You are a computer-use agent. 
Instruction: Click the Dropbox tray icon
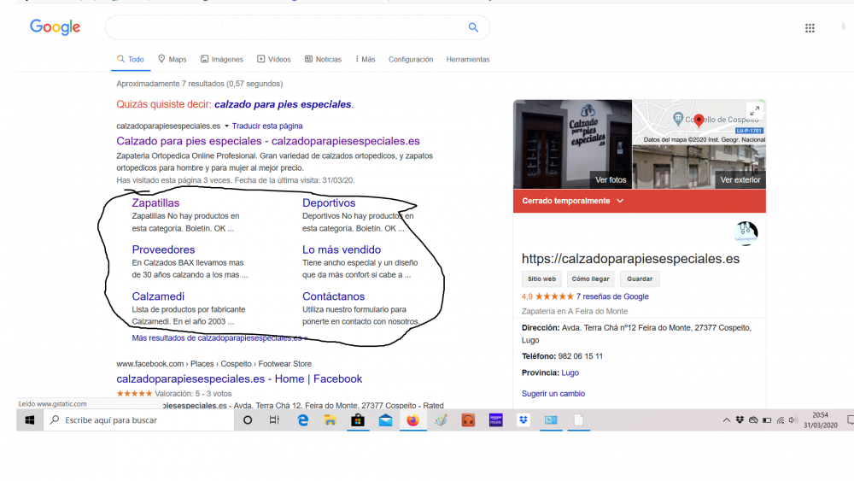[740, 420]
